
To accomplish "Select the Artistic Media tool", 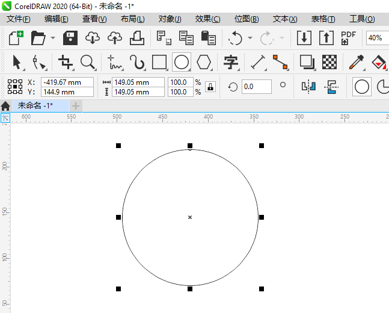I will [137, 62].
